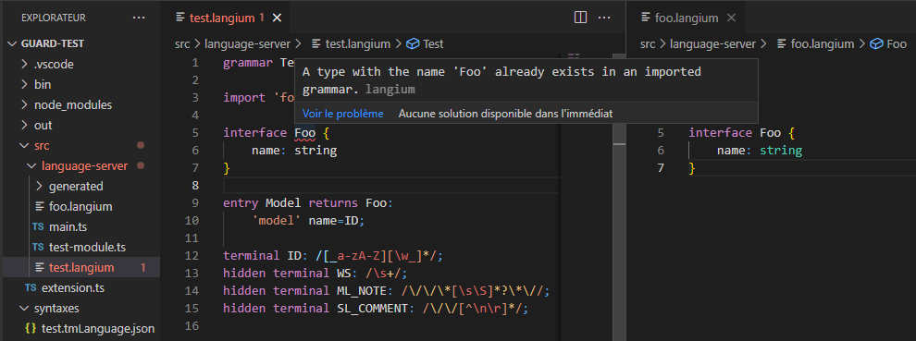Click the file icon beside test.langium in explorer
Screen dimensions: 916x341
[x=39, y=268]
